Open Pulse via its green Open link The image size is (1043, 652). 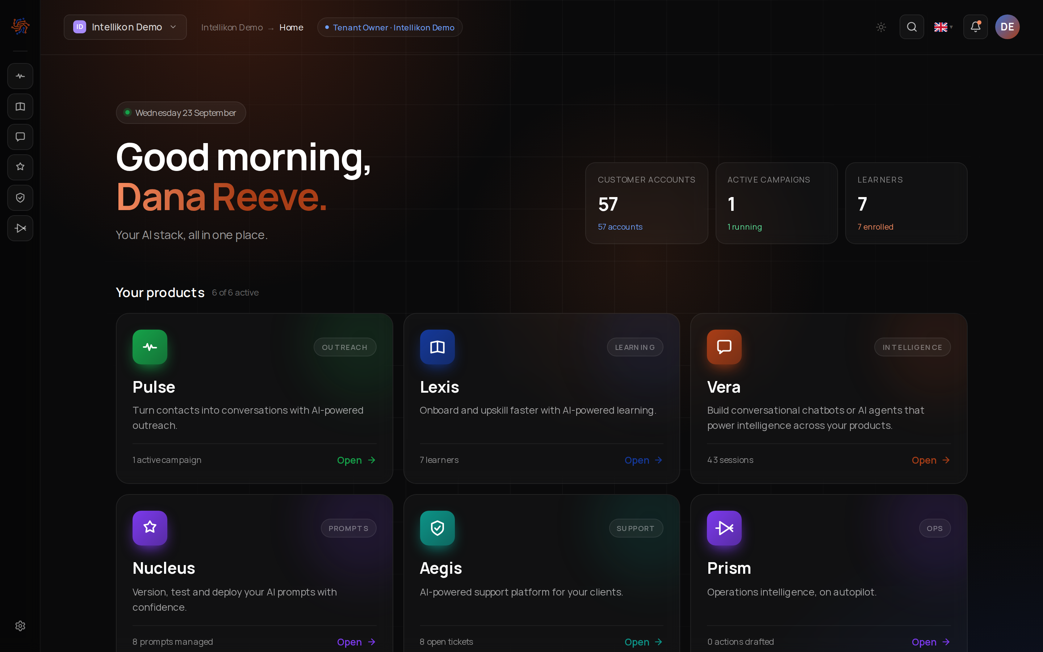[356, 460]
